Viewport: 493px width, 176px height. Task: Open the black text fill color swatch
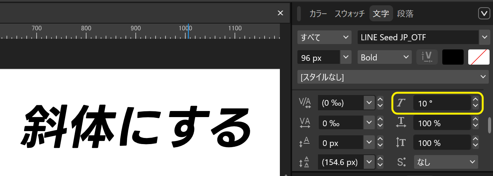coord(453,57)
